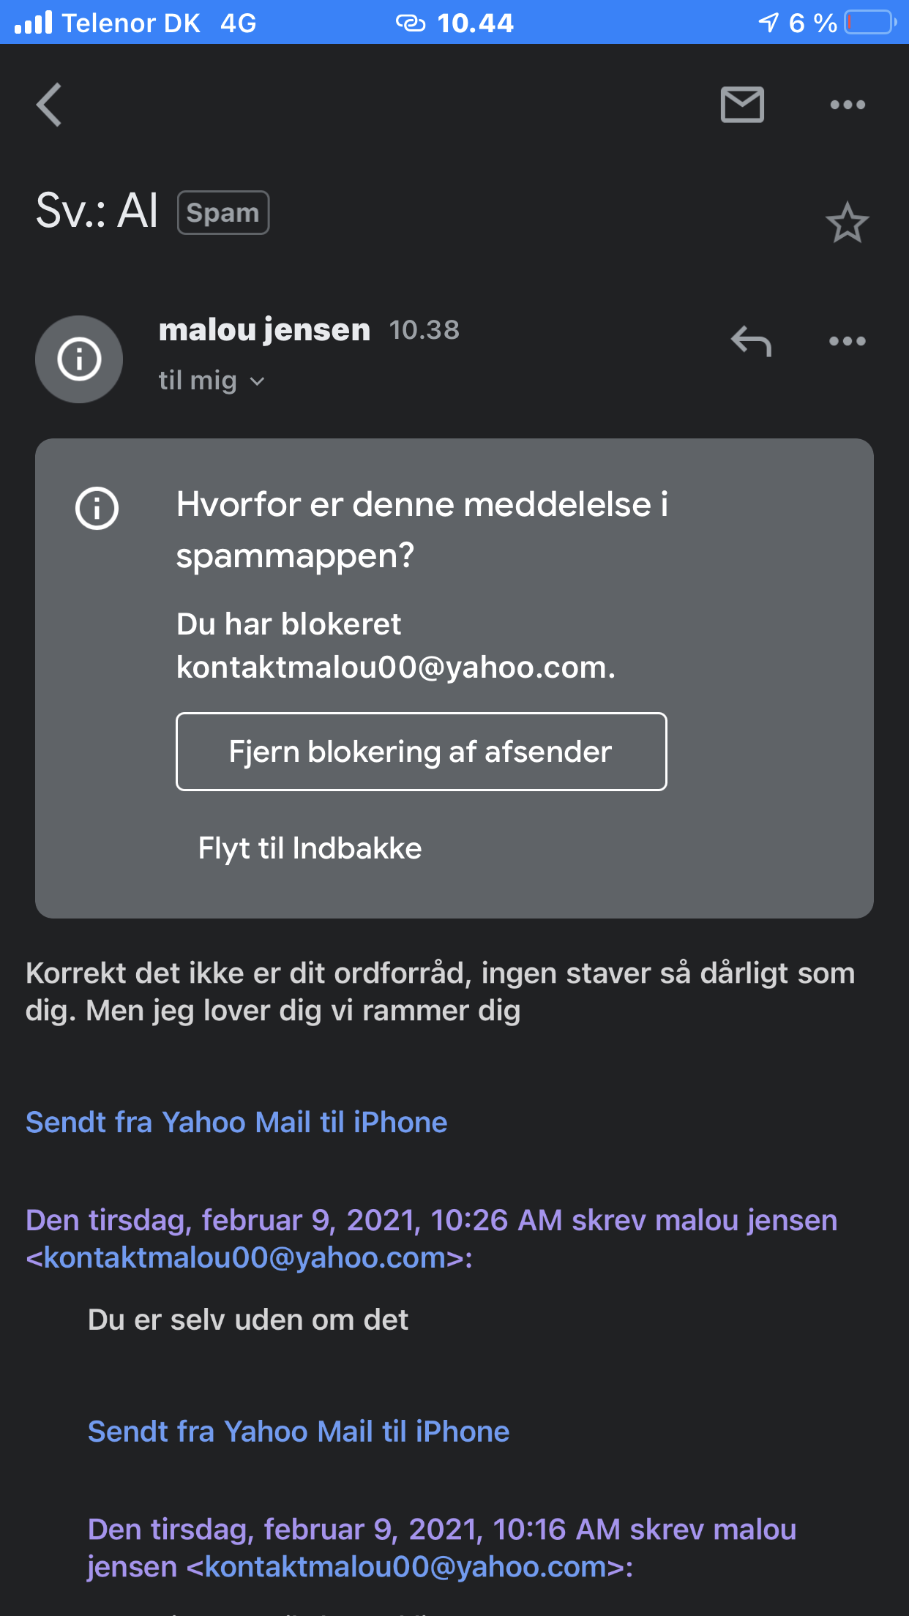
Task: Expand the 'til mig' recipient details
Action: pyautogui.click(x=212, y=381)
